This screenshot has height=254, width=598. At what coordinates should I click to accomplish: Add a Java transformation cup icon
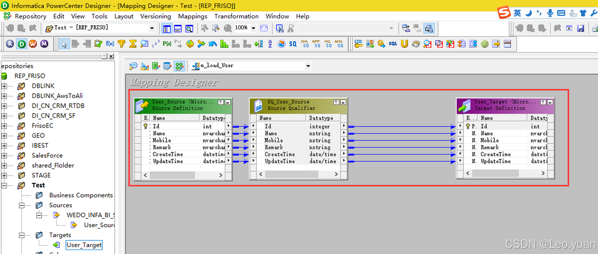[x=416, y=44]
